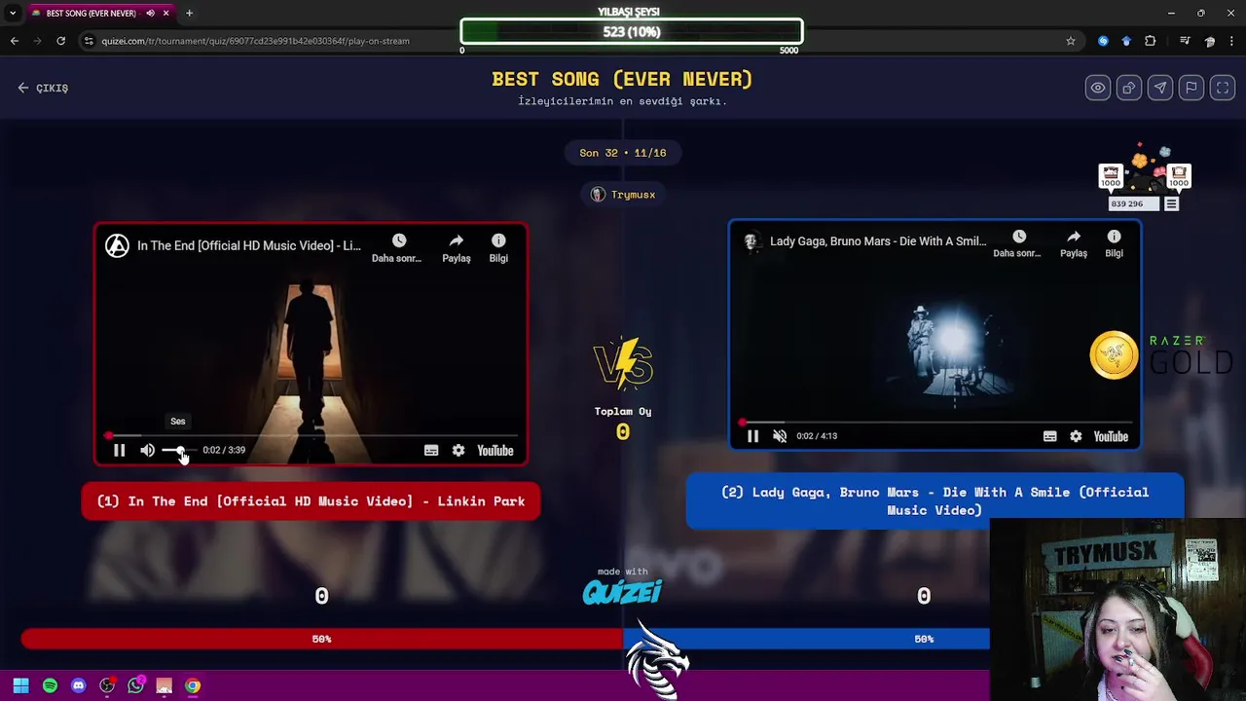Click the Chrome taskbar icon

[x=193, y=685]
